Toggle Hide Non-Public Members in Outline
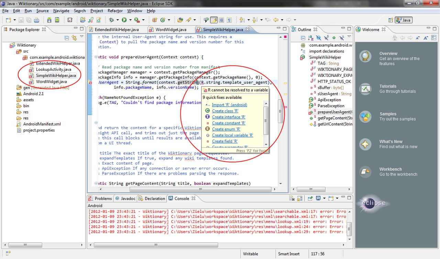440x259 pixels. pyautogui.click(x=334, y=38)
